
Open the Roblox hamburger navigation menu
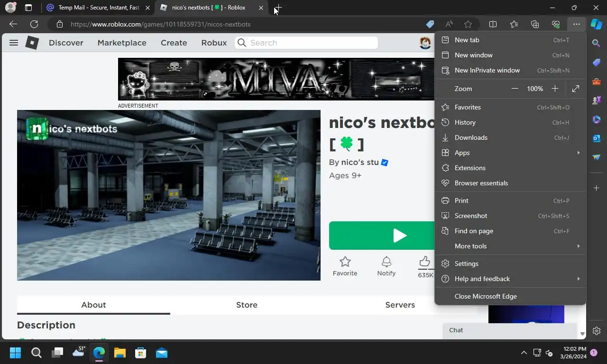click(14, 43)
